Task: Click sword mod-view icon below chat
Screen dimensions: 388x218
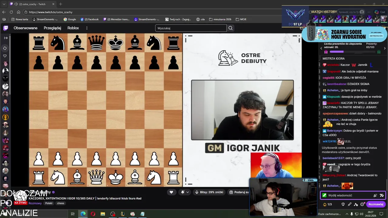Action: click(x=350, y=204)
